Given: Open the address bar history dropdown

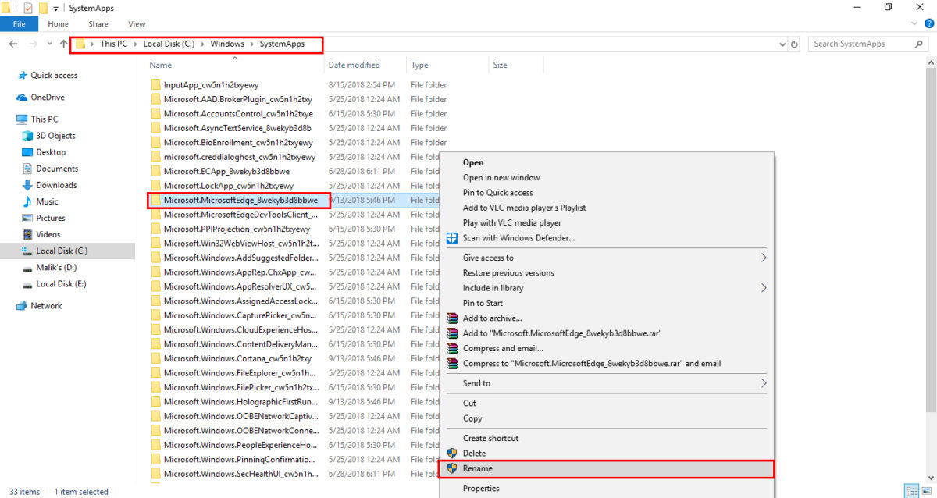Looking at the screenshot, I should (x=783, y=44).
